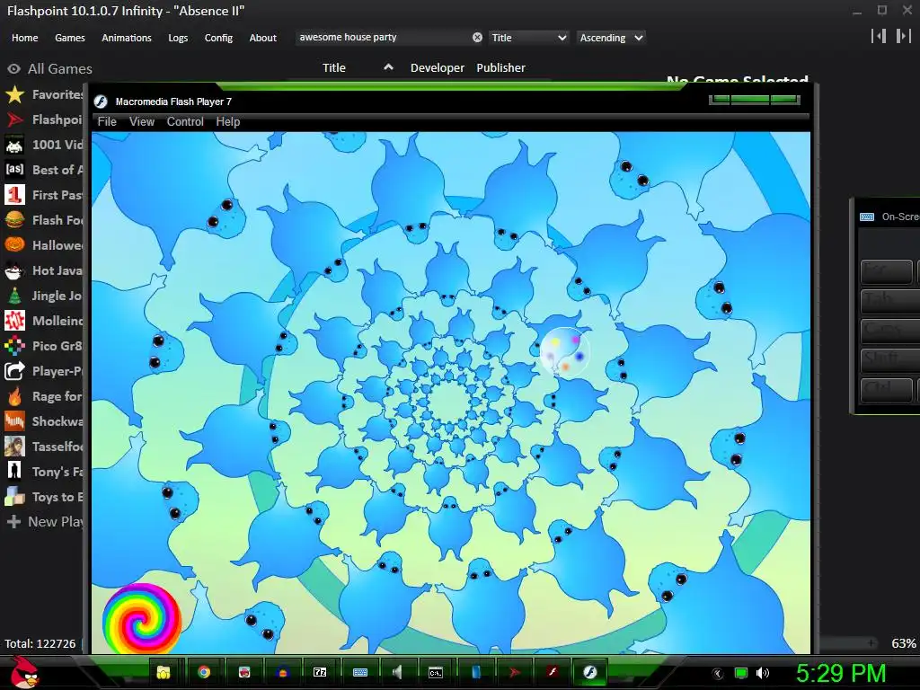Open the command prompt taskbar icon
Image resolution: width=920 pixels, height=690 pixels.
point(436,672)
